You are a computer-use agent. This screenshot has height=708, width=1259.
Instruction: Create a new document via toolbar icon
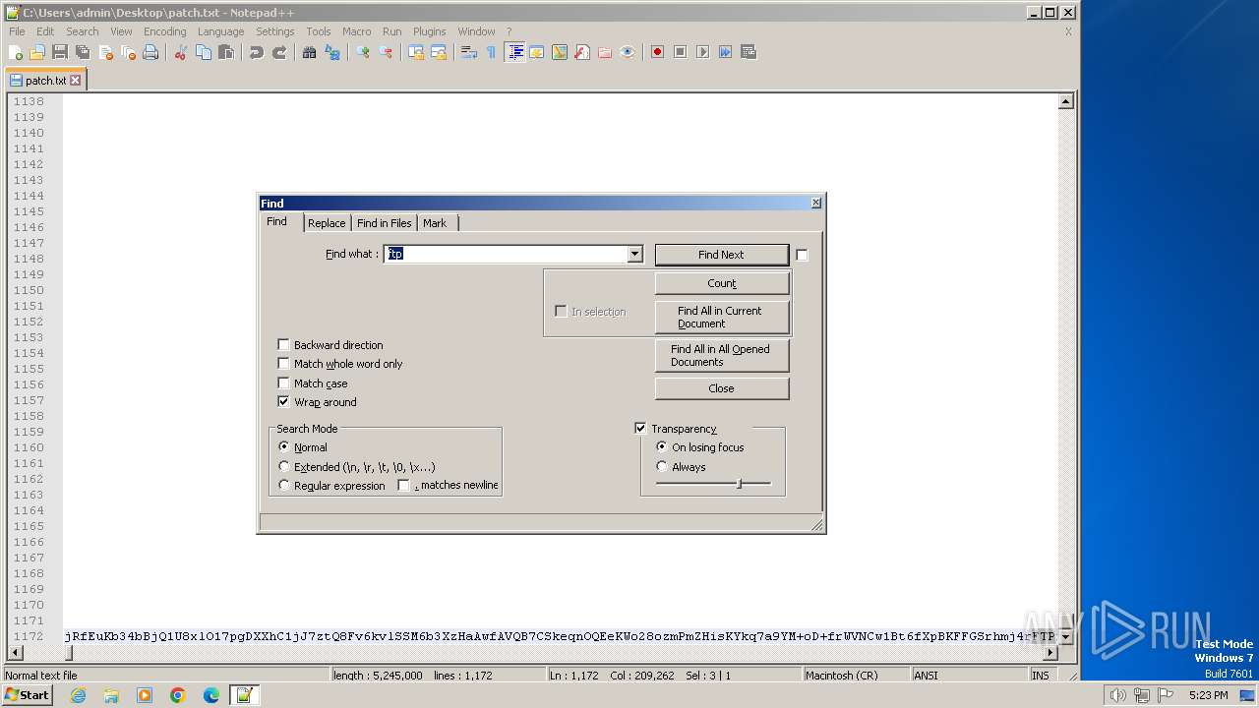[x=16, y=52]
